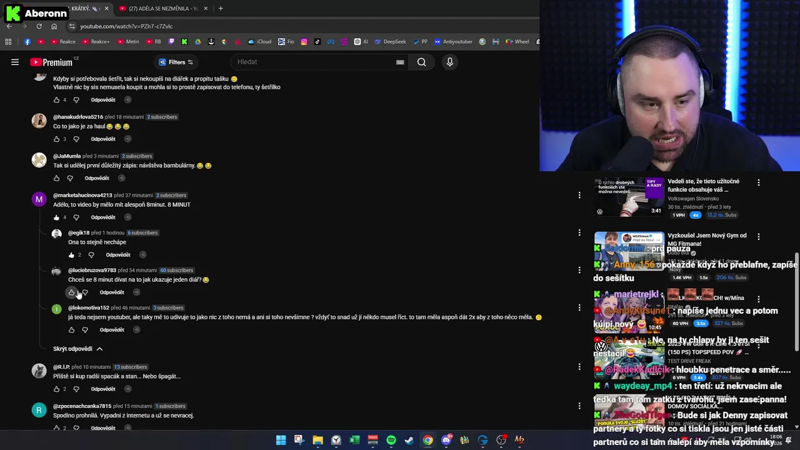Click the search magnifier button
The image size is (800, 450).
421,62
